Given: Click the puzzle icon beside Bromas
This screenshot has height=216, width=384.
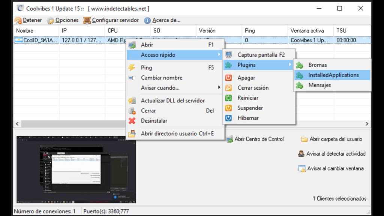Looking at the screenshot, I should coord(300,65).
